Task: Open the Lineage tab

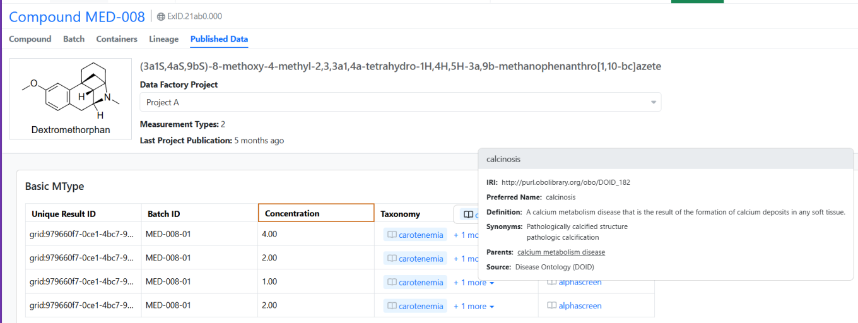Action: point(164,39)
